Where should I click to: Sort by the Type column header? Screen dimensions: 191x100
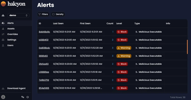tap(137, 24)
